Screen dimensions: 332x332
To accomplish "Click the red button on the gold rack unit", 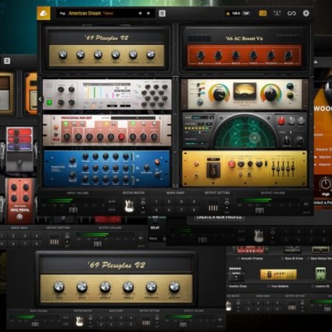I will click(231, 165).
